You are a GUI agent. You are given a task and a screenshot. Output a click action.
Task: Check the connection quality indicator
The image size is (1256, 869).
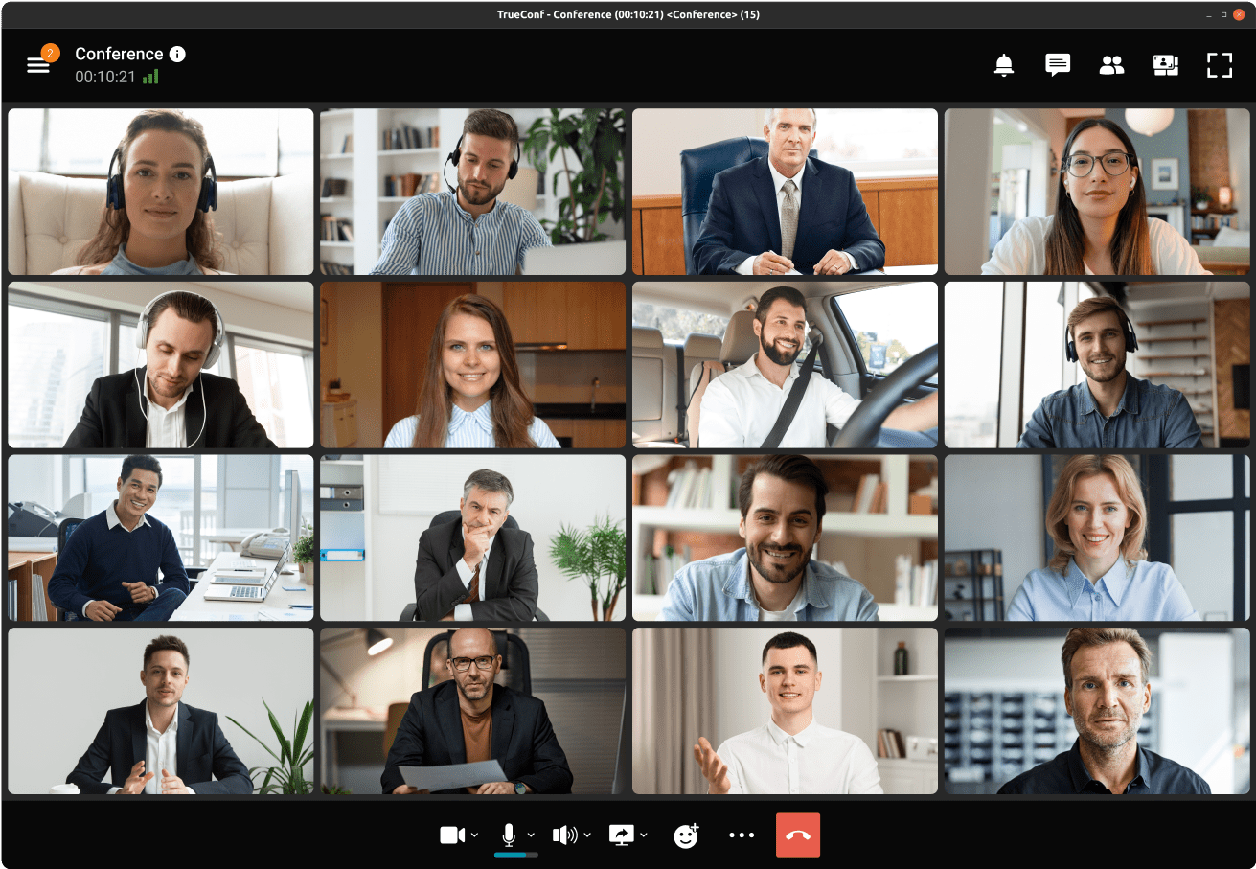pos(149,76)
